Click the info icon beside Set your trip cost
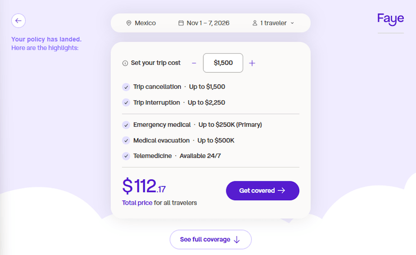Image resolution: width=416 pixels, height=255 pixels. click(x=125, y=63)
